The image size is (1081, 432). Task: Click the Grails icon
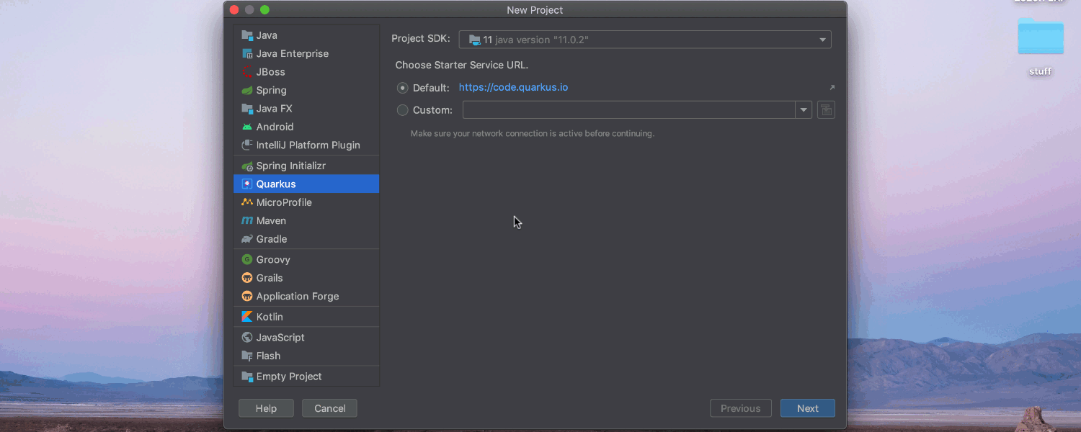click(247, 278)
